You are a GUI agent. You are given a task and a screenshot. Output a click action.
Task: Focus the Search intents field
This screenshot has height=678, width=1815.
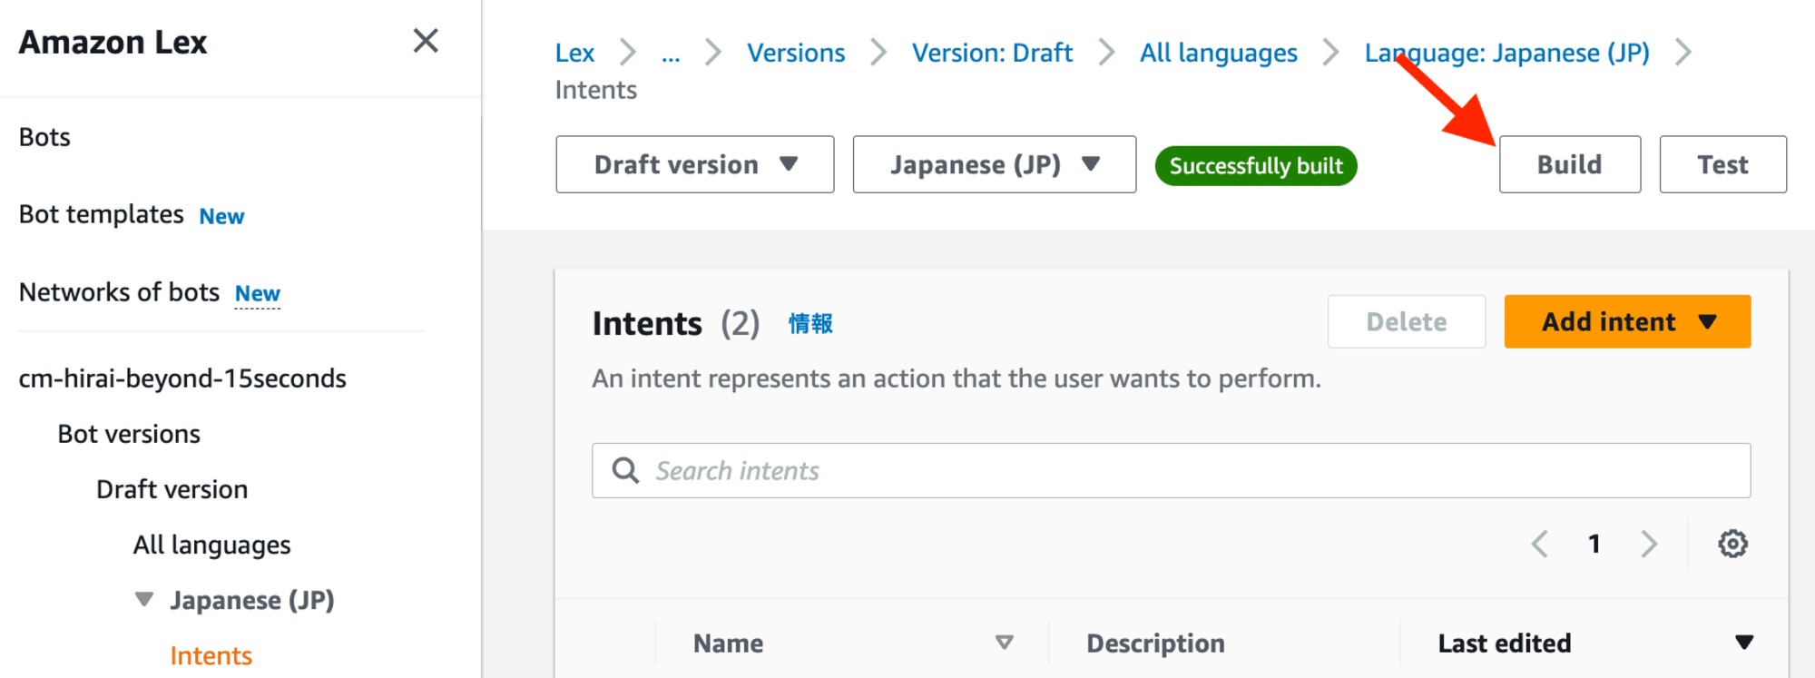1172,470
